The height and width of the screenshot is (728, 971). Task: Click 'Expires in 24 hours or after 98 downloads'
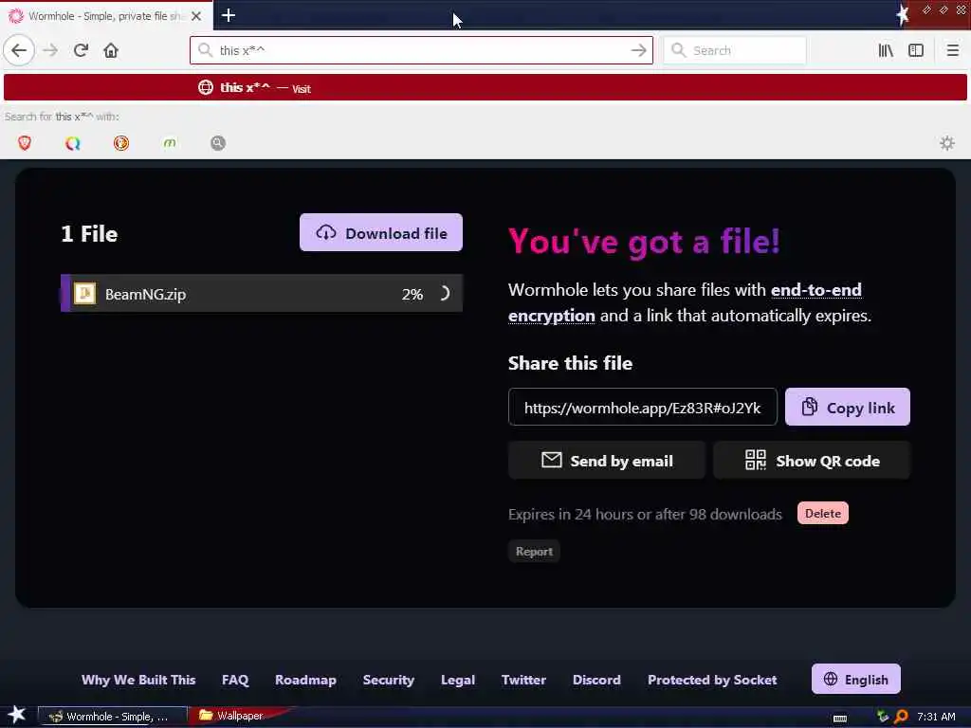point(645,514)
